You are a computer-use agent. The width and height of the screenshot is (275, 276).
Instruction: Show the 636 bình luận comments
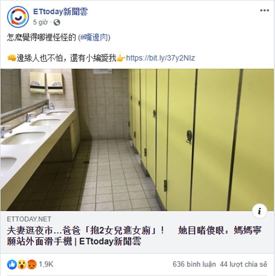[x=194, y=264]
